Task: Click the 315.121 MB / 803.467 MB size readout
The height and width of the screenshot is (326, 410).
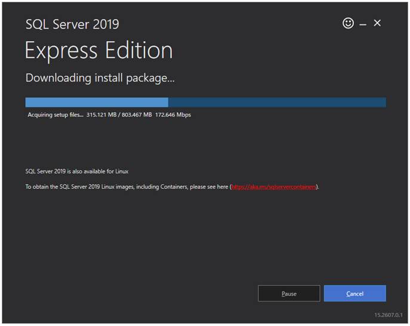Action: tap(119, 115)
